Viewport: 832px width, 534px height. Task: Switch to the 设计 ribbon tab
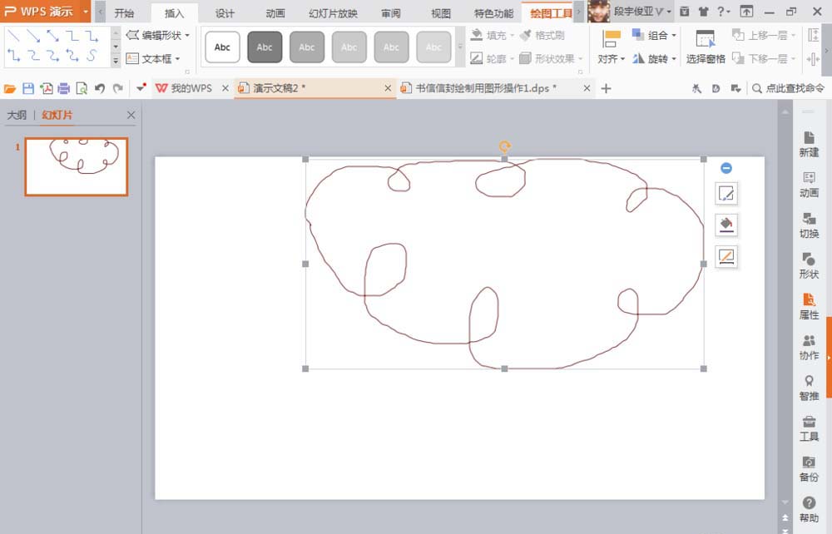coord(222,12)
